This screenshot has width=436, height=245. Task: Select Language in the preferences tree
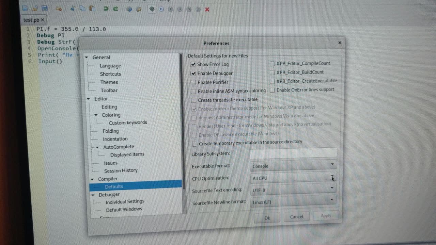tap(110, 66)
